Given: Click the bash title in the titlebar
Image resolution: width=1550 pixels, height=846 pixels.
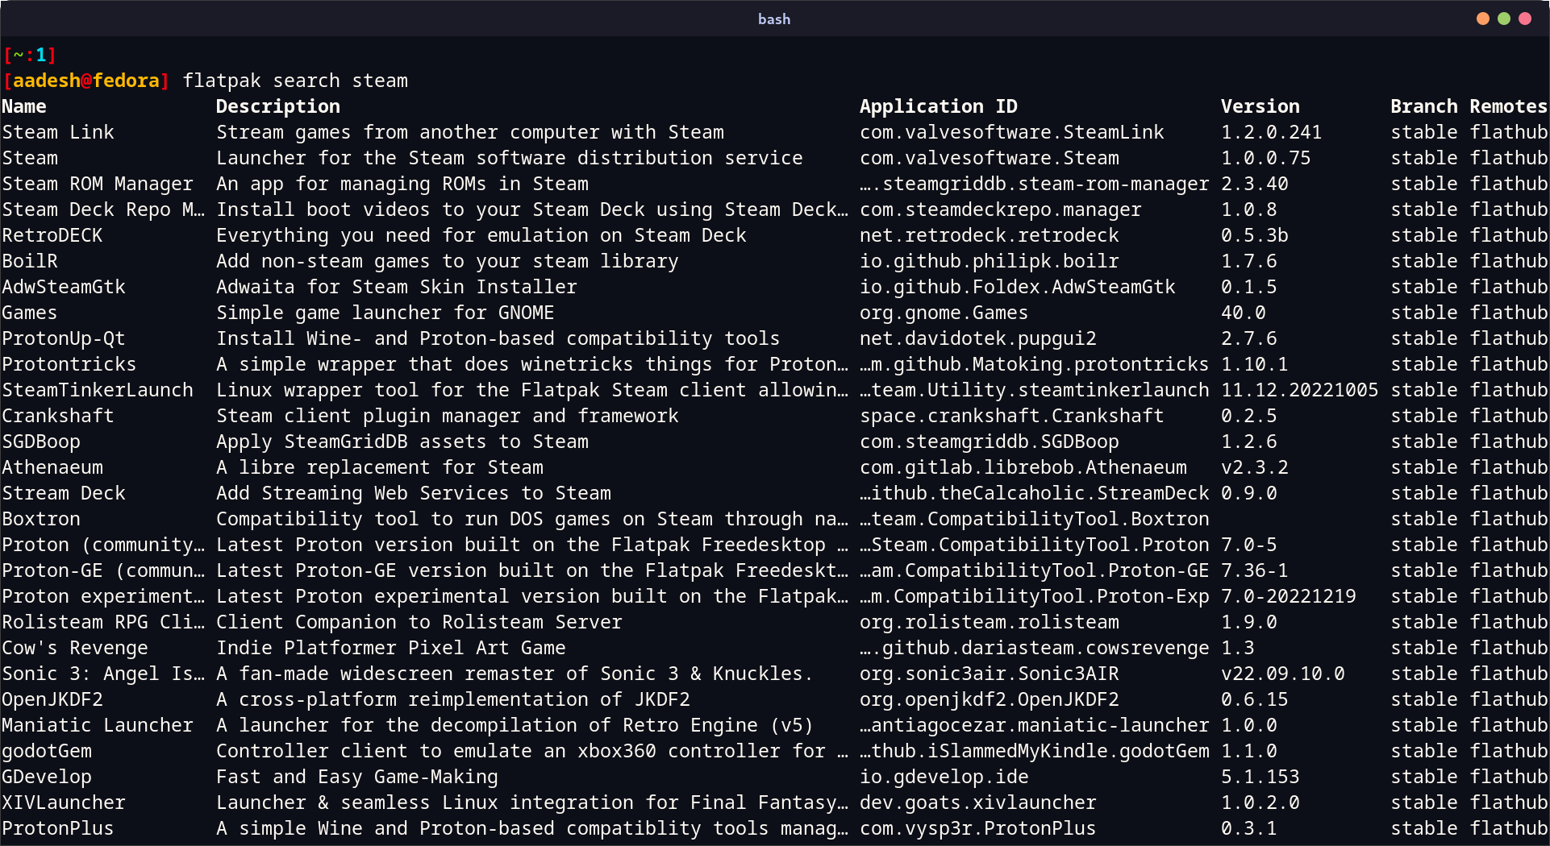Looking at the screenshot, I should (x=773, y=19).
